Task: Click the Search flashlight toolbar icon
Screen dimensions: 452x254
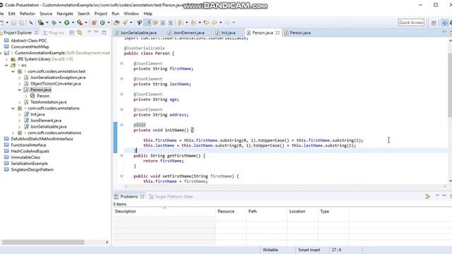Action: (x=125, y=23)
